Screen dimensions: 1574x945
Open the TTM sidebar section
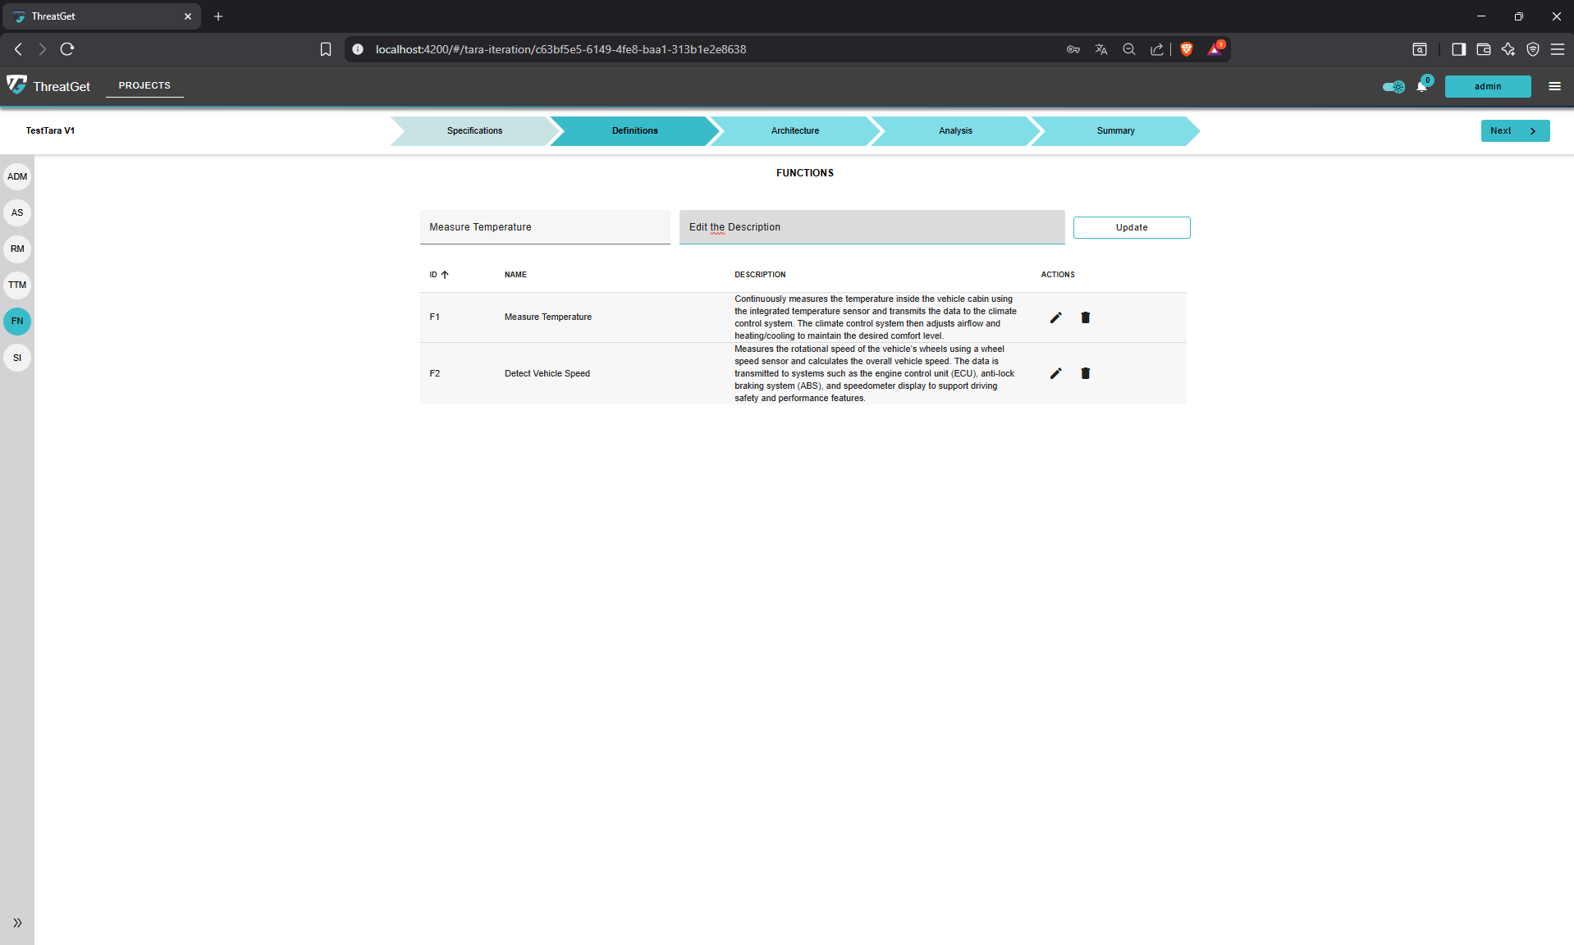17,285
